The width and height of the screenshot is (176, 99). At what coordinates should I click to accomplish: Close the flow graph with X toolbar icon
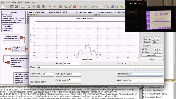[16, 7]
